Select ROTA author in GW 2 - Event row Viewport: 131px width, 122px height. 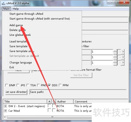[x=60, y=106]
